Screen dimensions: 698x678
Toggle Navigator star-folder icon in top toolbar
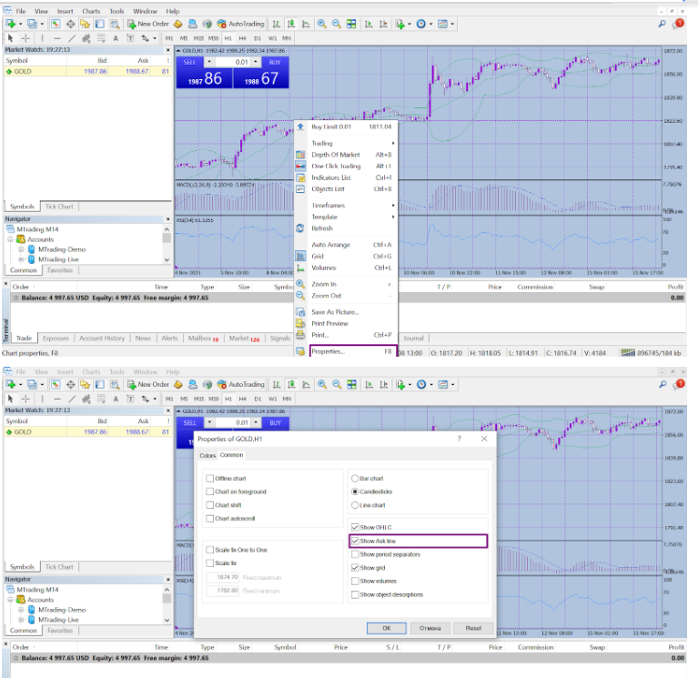(x=85, y=24)
